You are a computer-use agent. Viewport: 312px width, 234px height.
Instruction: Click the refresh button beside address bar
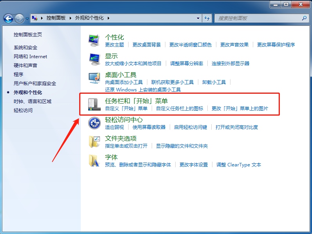tap(207, 18)
